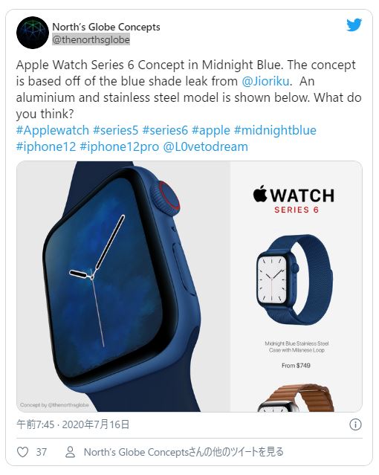Click the person profile icon

click(71, 452)
